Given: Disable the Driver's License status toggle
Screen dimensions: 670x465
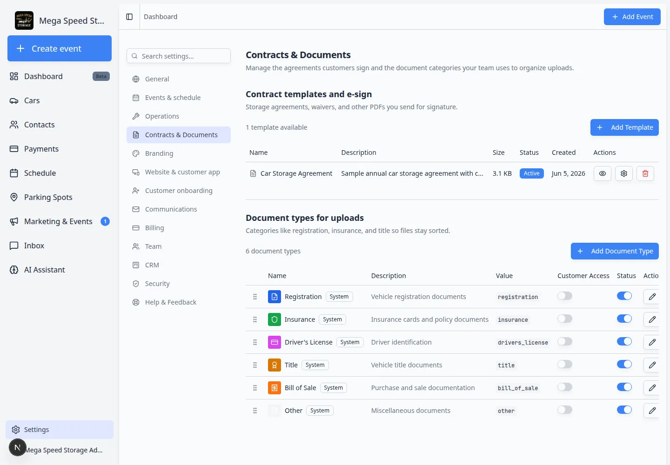Looking at the screenshot, I should tap(624, 341).
